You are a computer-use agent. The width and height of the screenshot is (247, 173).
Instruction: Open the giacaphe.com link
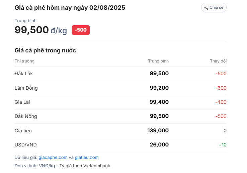pyautogui.click(x=53, y=158)
